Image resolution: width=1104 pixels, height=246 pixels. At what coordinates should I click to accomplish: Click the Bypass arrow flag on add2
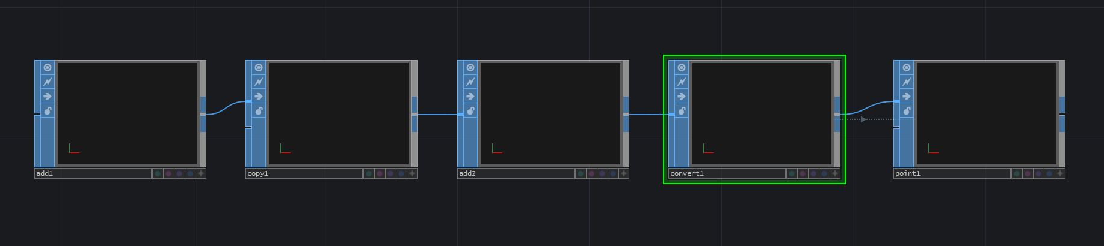tap(470, 97)
